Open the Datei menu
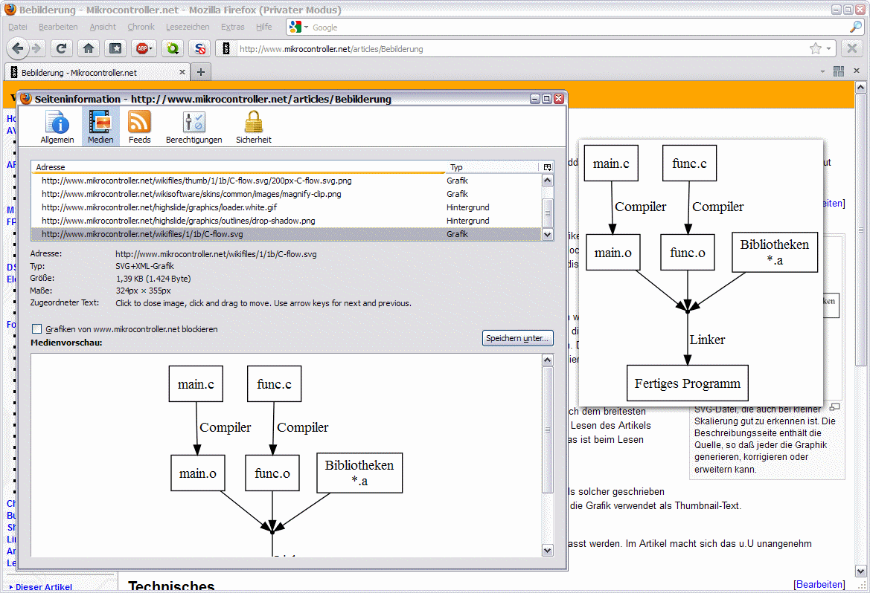Viewport: 870px width, 593px height. click(x=18, y=27)
